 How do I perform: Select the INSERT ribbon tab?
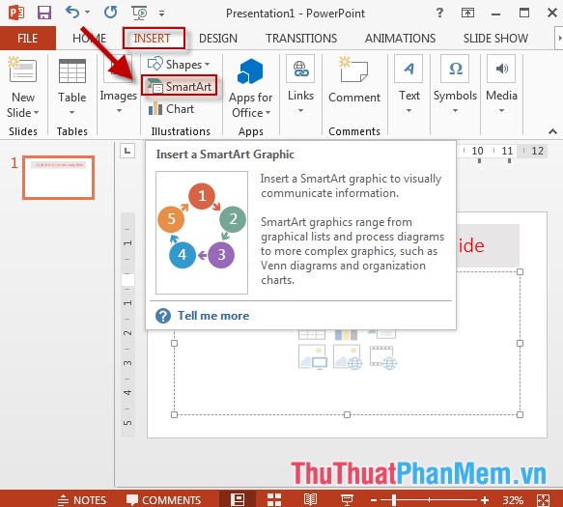point(152,38)
